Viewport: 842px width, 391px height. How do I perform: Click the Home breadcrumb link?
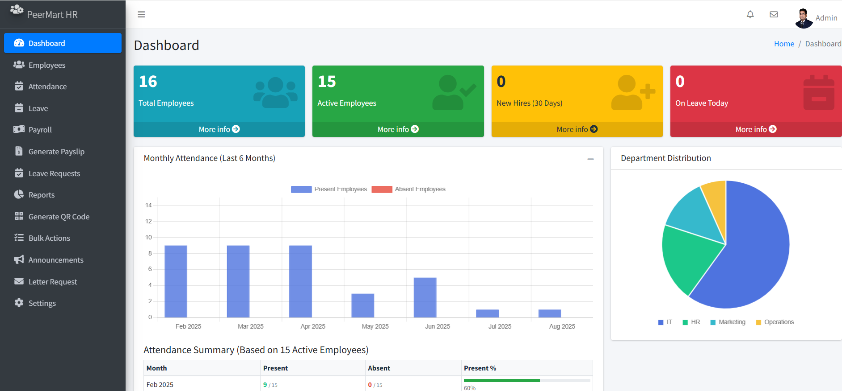coord(784,44)
